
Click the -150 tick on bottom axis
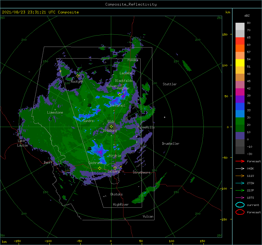coord(17,241)
